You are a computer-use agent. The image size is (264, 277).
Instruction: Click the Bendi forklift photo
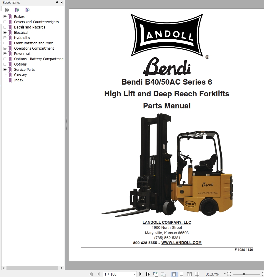coord(167,165)
